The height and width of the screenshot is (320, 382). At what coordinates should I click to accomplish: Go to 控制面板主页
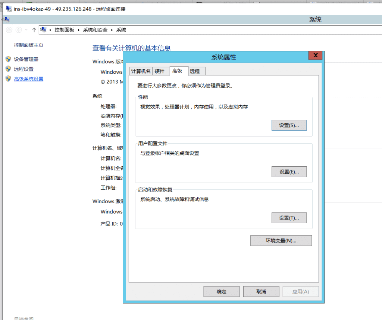pos(28,45)
